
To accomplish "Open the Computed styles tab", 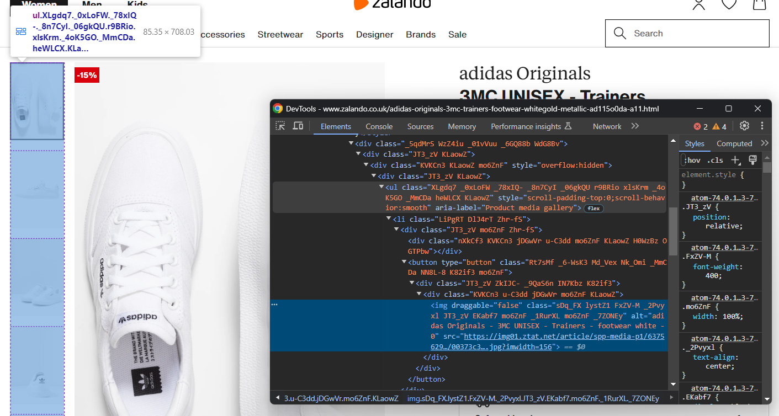I will click(x=734, y=143).
